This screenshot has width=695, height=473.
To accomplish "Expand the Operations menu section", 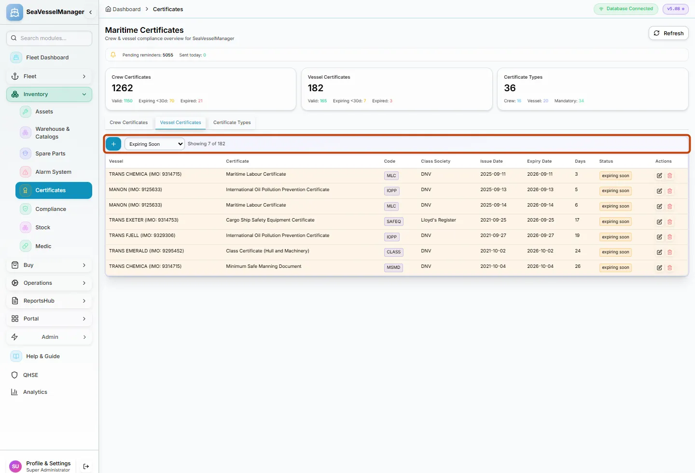I will (49, 283).
